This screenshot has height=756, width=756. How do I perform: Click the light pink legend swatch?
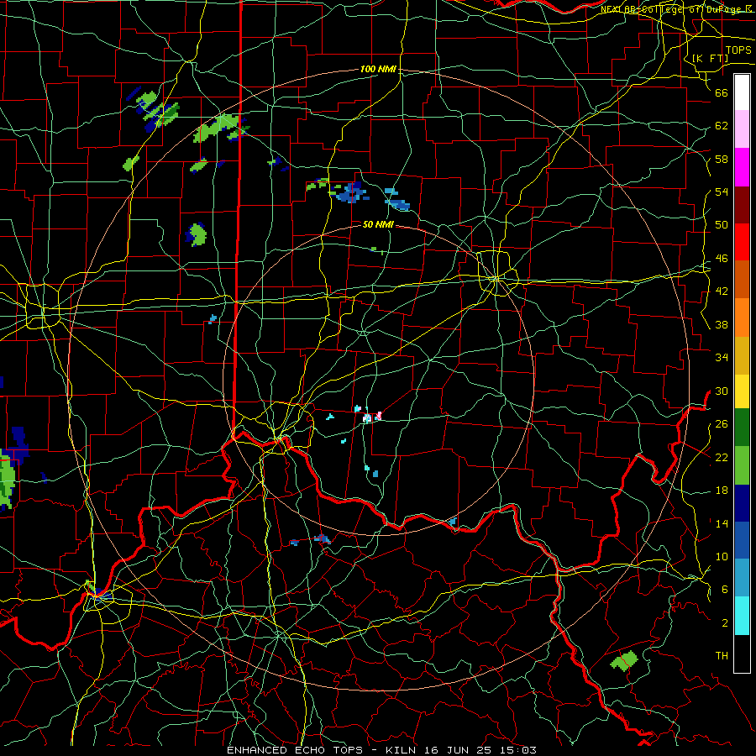(x=742, y=129)
